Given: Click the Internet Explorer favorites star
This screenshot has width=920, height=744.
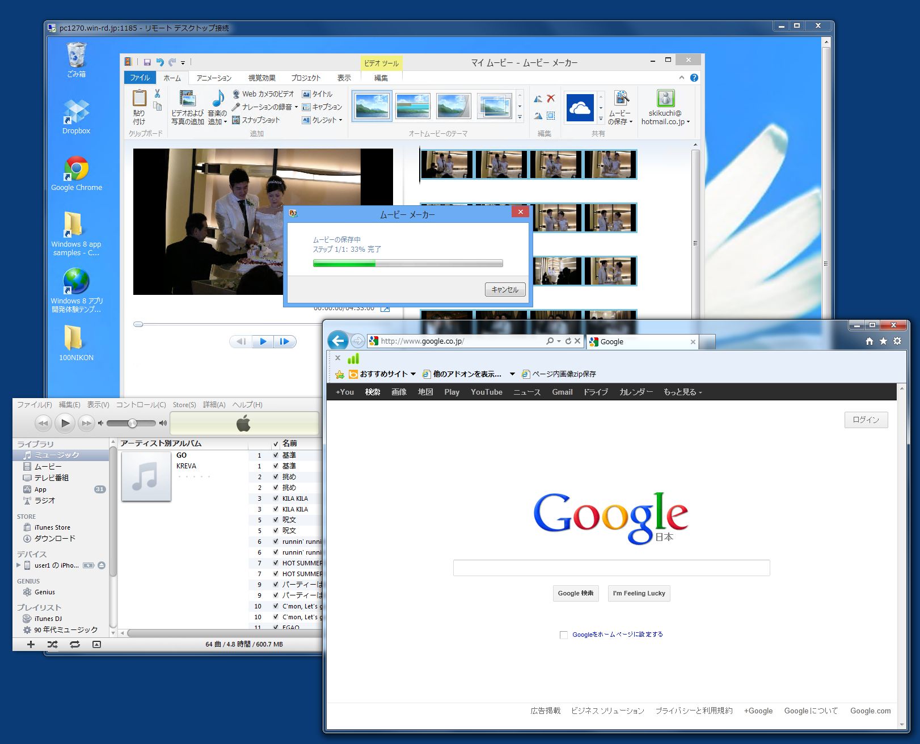Looking at the screenshot, I should point(883,341).
